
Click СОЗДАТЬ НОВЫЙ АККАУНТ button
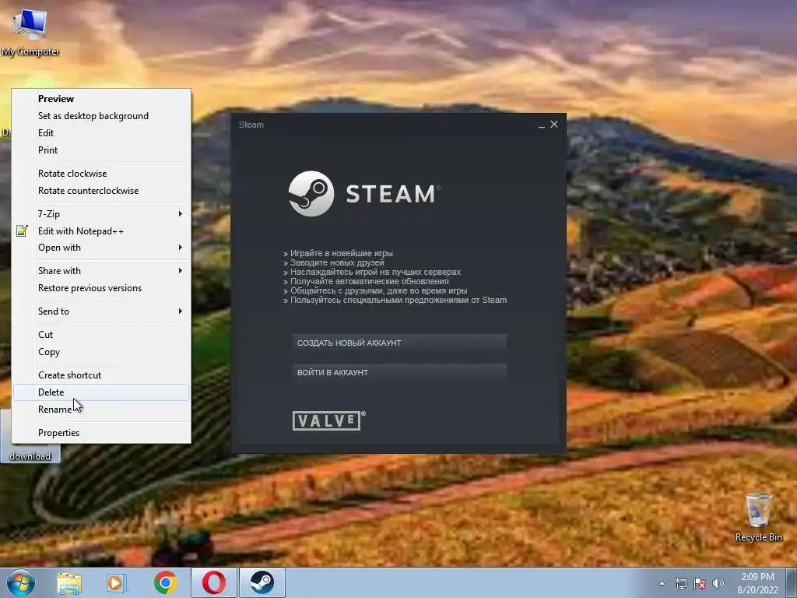(399, 343)
